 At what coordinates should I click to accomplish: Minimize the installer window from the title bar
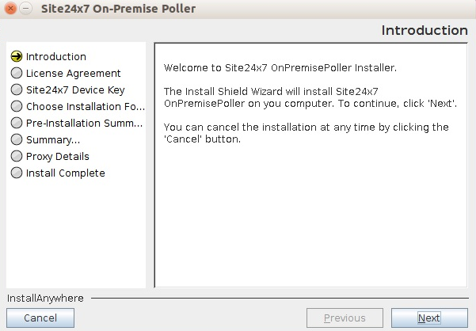click(x=26, y=9)
